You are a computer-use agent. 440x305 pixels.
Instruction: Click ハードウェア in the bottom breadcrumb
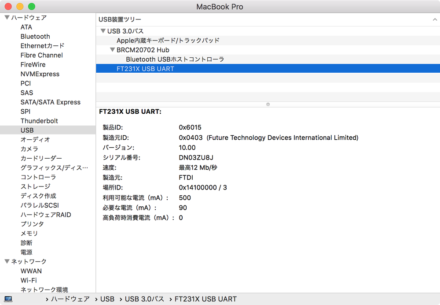(71, 299)
